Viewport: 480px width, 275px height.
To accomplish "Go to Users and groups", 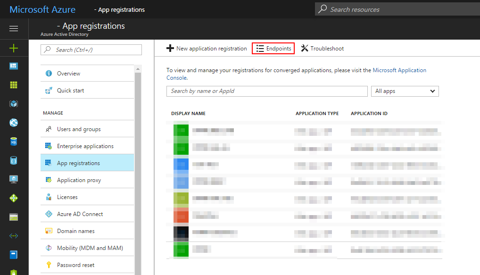I will (79, 129).
